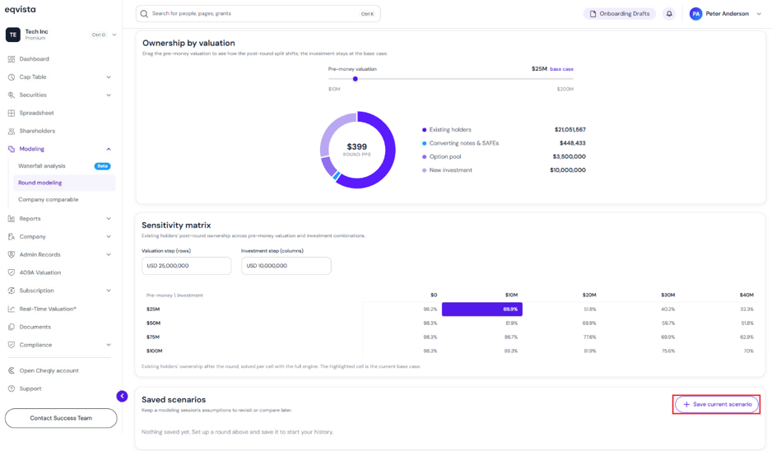Click the Securities icon in sidebar
772x451 pixels.
[12, 95]
